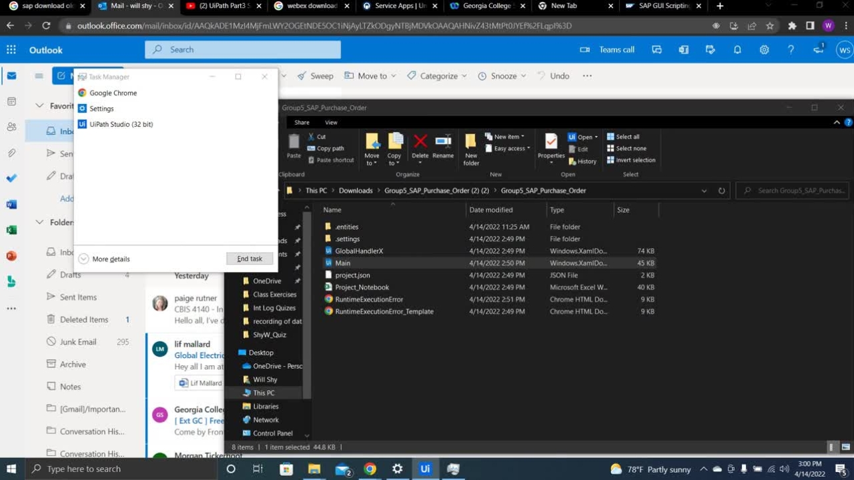Screen dimensions: 854x480
Task: Select the GlobalHandlerX file
Action: 359,251
